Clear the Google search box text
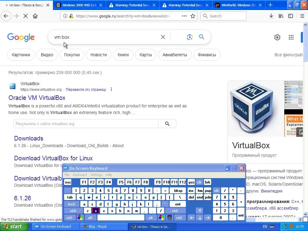Viewport: 308px width, 231px height. coord(163,37)
